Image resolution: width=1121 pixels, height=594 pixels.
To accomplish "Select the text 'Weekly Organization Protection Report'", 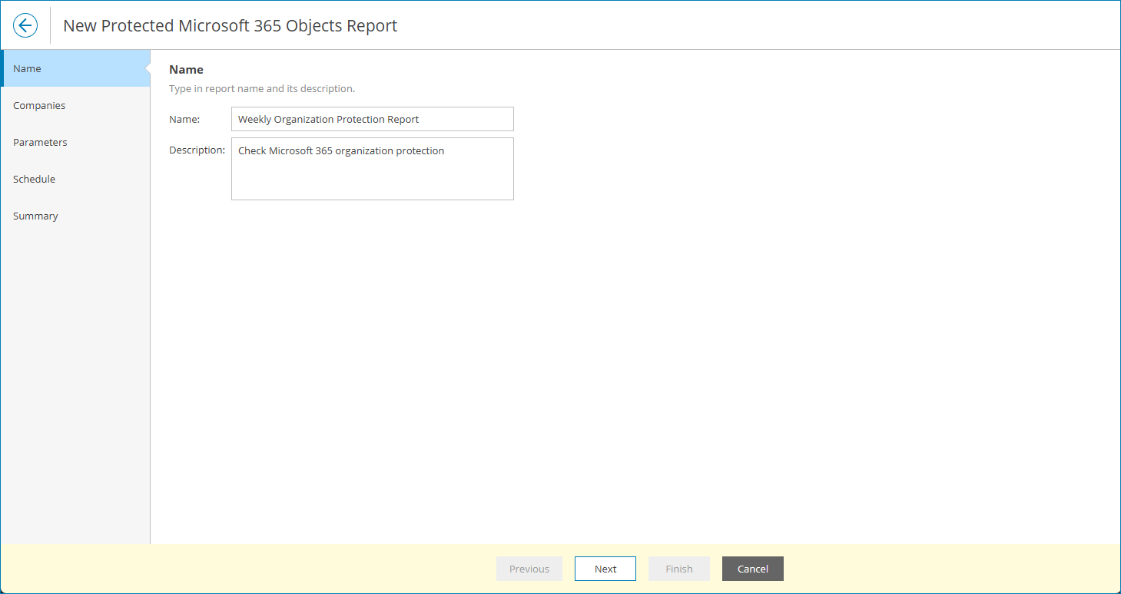I will (329, 119).
